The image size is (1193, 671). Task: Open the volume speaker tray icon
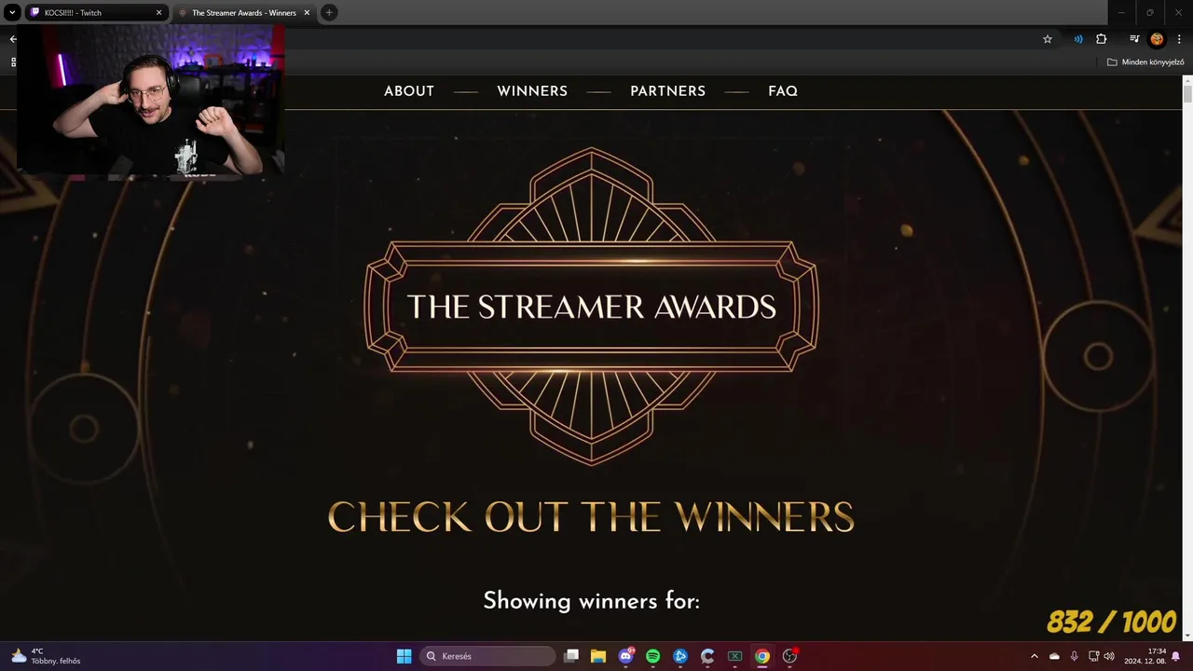click(1109, 656)
